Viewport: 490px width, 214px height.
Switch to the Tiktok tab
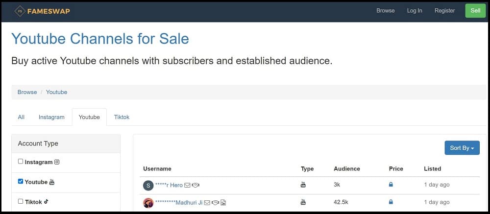(122, 117)
